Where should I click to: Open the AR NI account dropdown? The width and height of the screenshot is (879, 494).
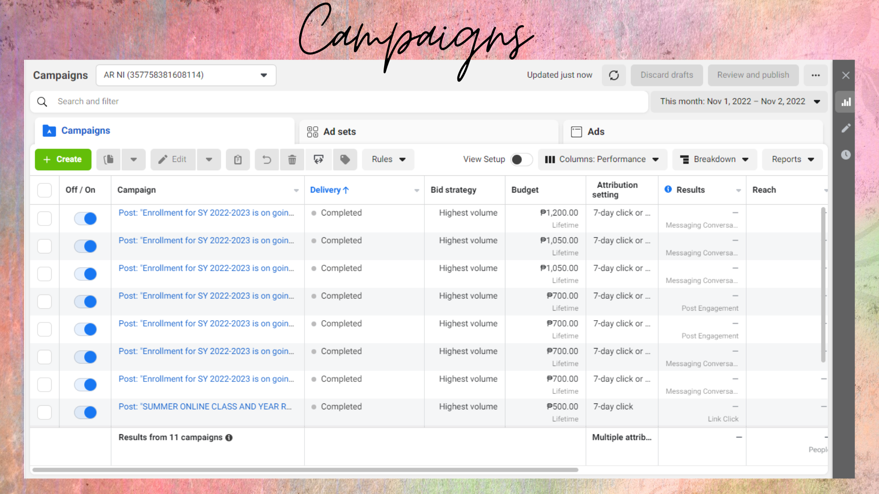(x=185, y=75)
